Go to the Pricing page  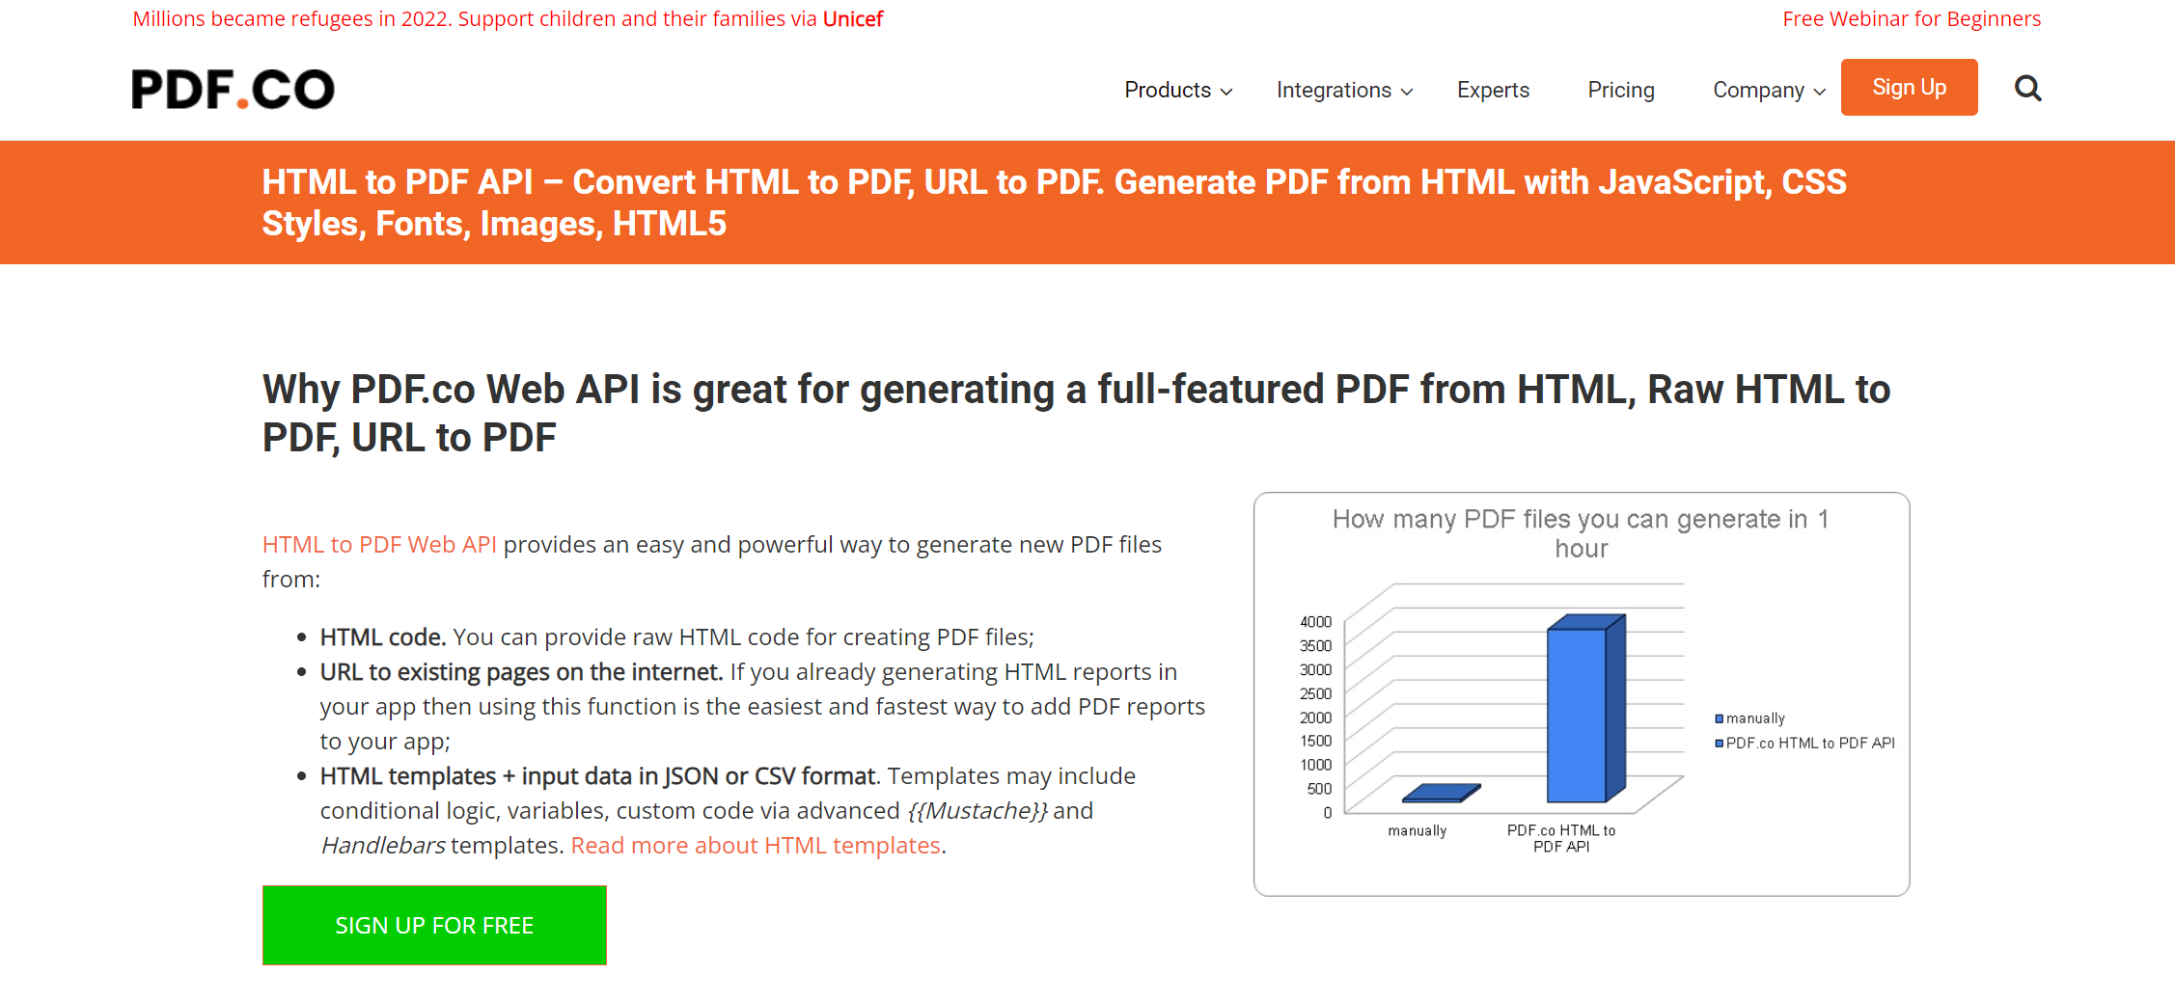1621,90
